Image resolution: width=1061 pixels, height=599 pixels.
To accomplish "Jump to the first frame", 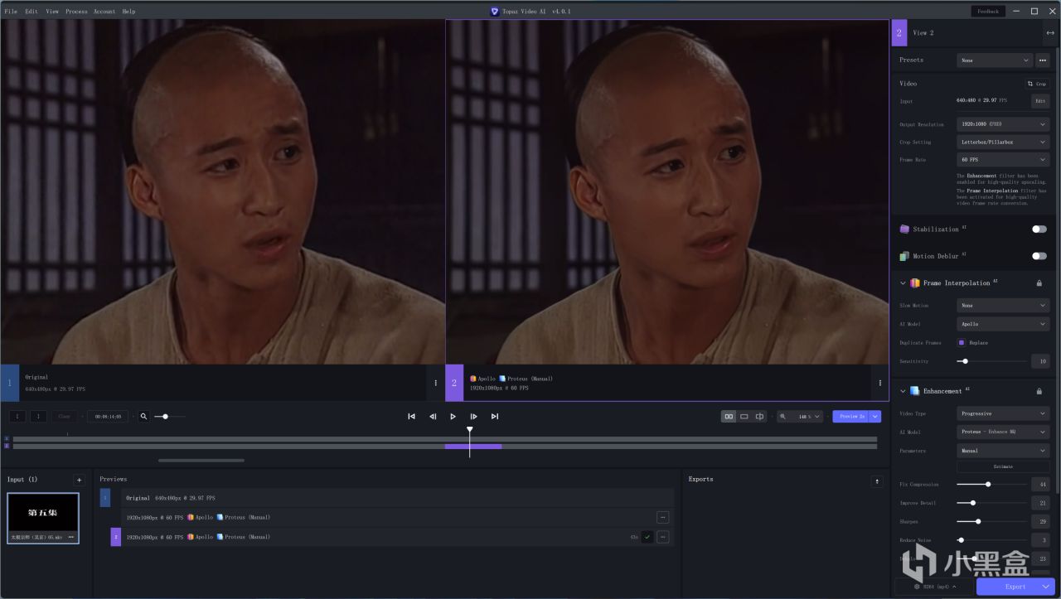I will 411,417.
